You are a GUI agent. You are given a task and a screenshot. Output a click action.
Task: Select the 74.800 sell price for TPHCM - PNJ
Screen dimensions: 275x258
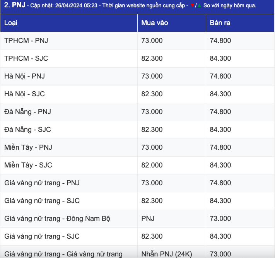[x=220, y=41]
